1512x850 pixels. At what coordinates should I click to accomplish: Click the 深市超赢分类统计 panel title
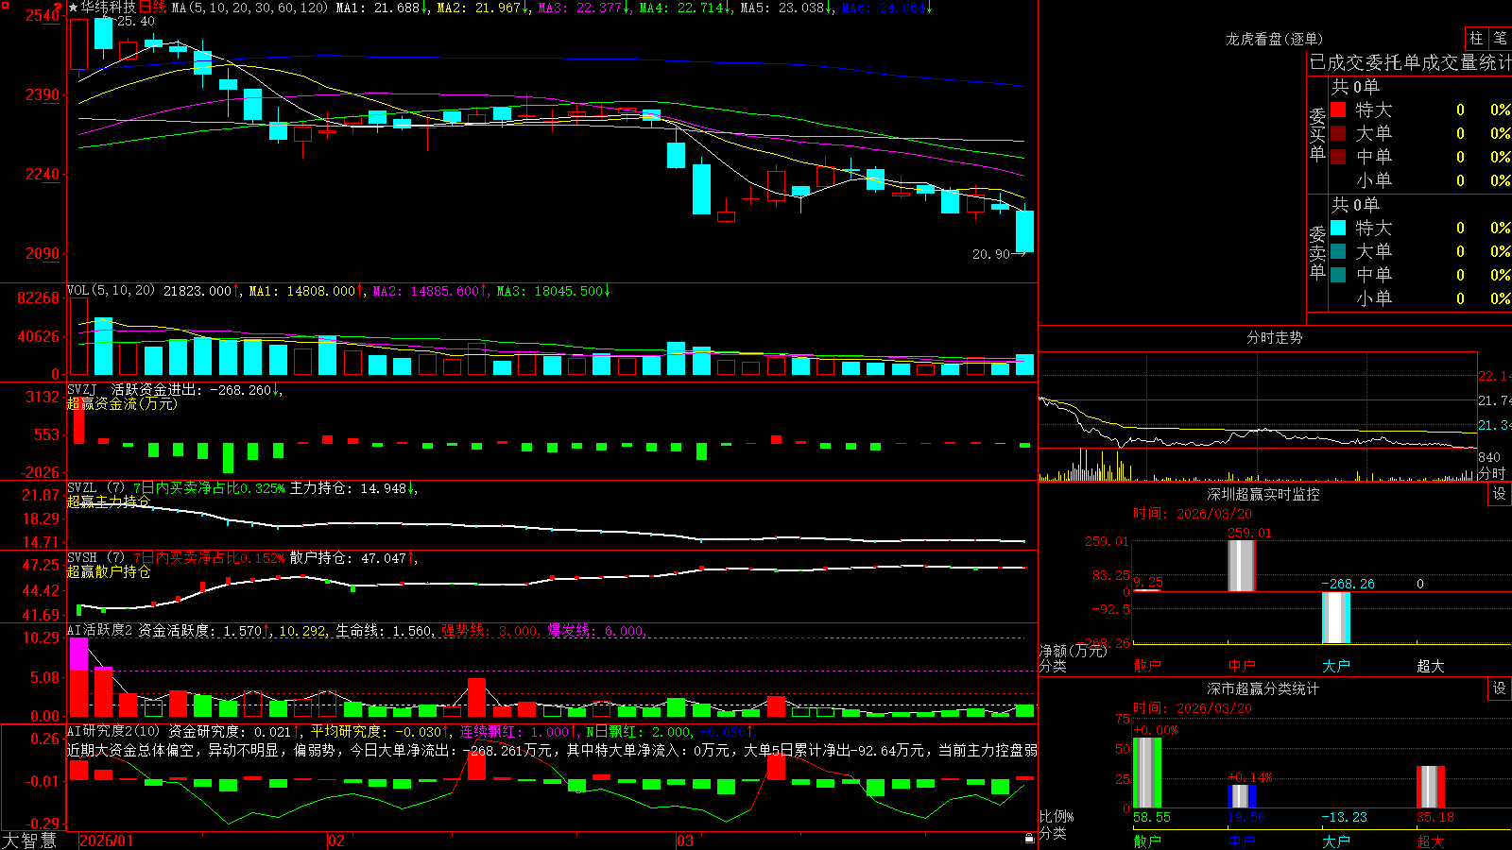click(x=1263, y=688)
